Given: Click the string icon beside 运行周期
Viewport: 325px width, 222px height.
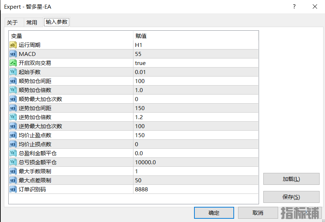Looking at the screenshot, I should 13,45.
